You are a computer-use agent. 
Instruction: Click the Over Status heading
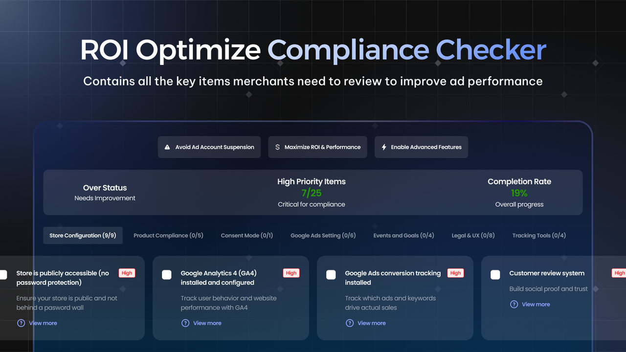[105, 188]
